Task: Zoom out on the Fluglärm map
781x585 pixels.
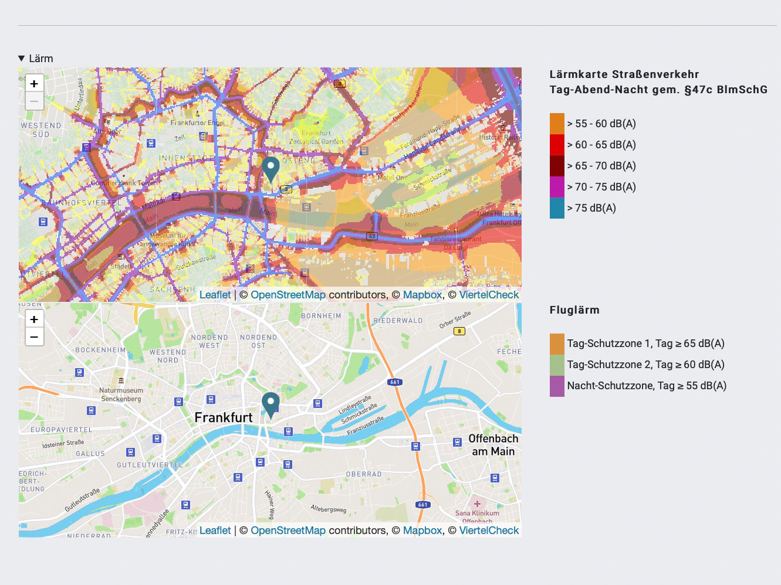Action: [x=34, y=336]
